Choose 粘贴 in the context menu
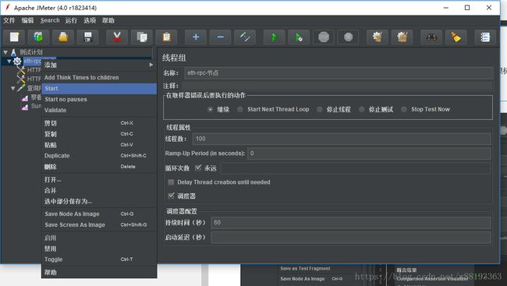 pyautogui.click(x=99, y=145)
